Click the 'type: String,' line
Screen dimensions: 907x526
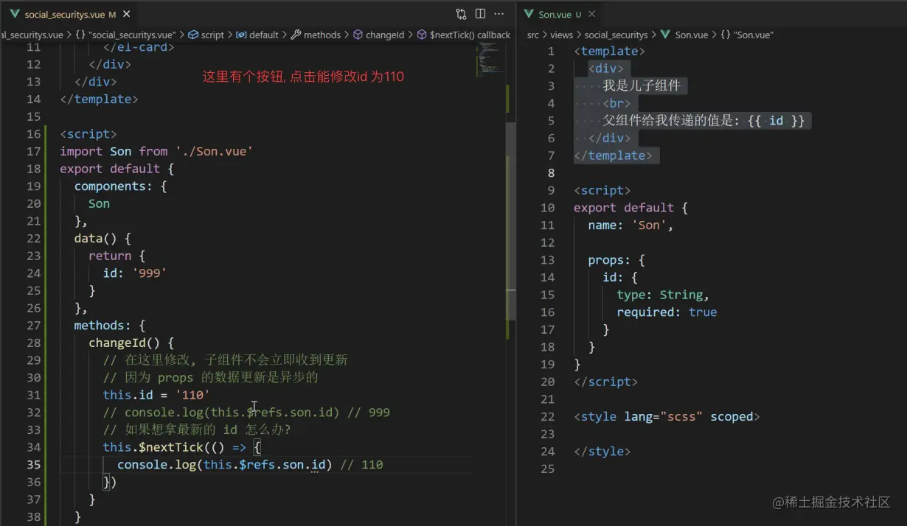663,295
